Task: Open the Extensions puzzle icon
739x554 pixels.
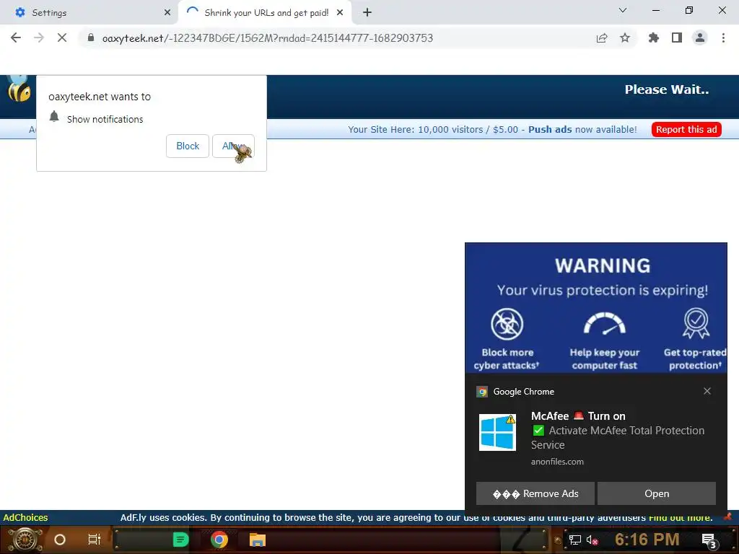Action: coord(654,38)
